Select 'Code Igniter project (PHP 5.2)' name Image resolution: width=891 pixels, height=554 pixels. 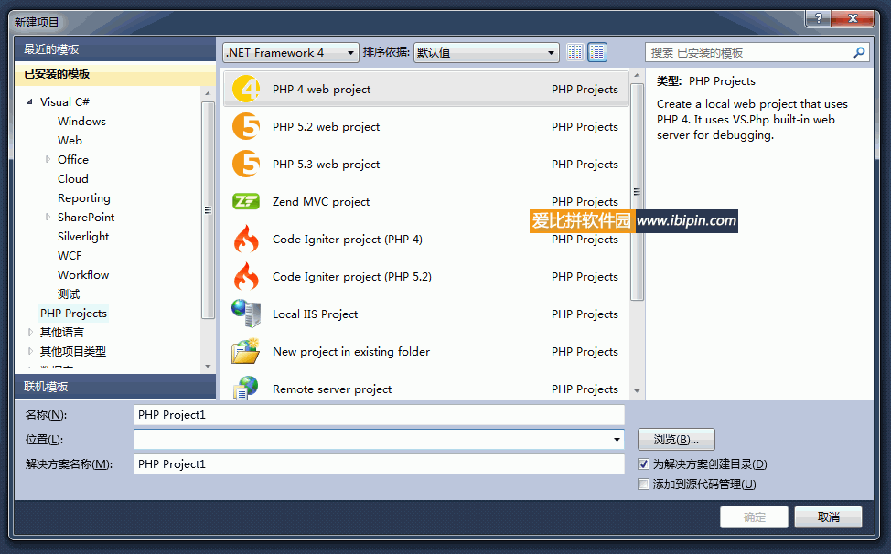pyautogui.click(x=352, y=276)
